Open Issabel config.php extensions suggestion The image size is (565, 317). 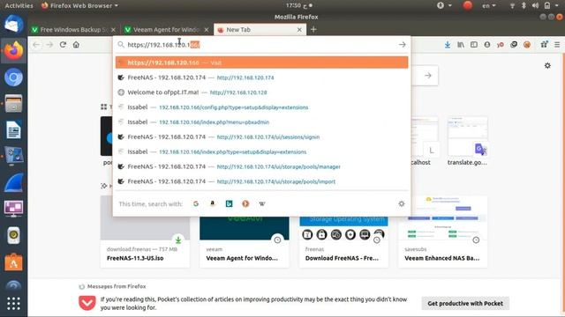(x=261, y=107)
